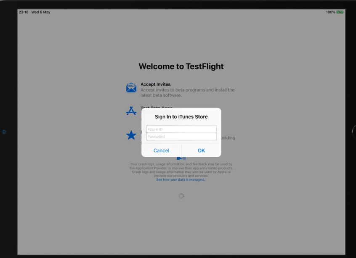
Task: Confirm sign-in with the OK button
Action: click(x=201, y=150)
